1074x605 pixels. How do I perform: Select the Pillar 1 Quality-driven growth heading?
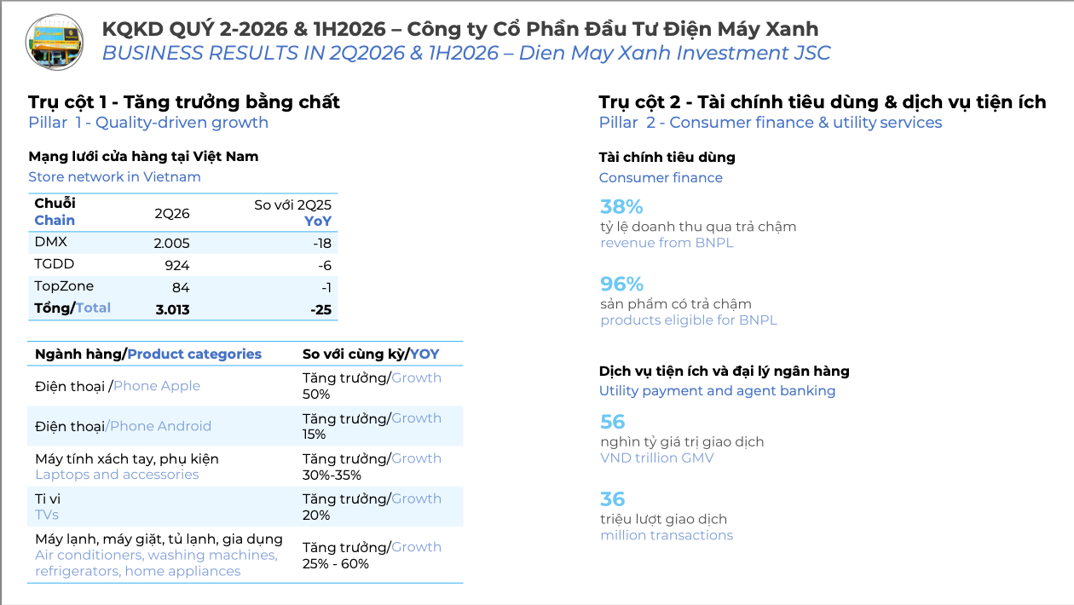[148, 122]
